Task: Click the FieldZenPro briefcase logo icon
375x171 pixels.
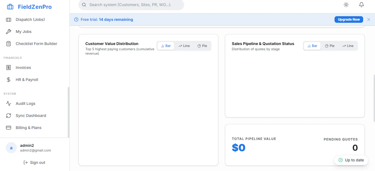Action: click(10, 7)
